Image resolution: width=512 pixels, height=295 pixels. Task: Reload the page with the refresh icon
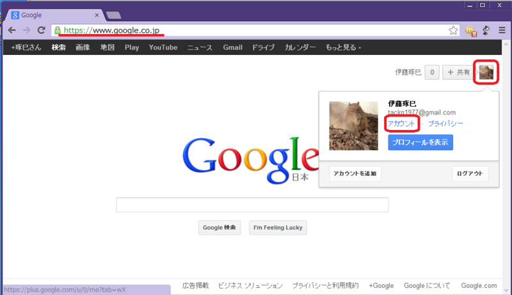41,30
